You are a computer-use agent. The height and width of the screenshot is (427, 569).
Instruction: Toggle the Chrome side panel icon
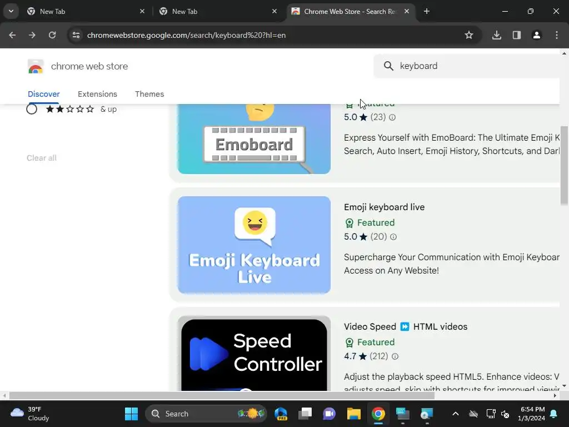click(517, 35)
